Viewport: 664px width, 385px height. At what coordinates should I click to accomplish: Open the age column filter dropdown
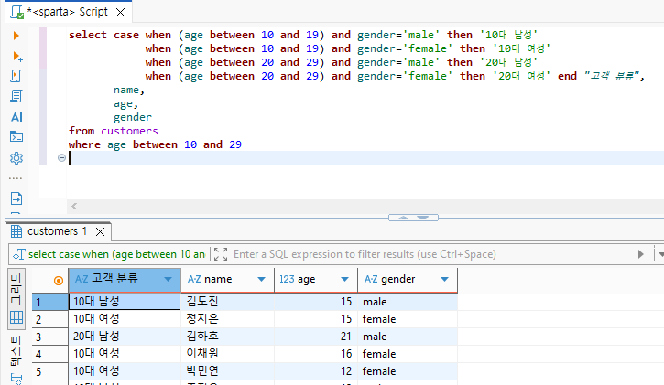[x=344, y=279]
